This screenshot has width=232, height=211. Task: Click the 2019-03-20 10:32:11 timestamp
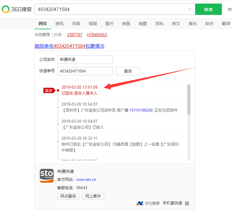[79, 138]
